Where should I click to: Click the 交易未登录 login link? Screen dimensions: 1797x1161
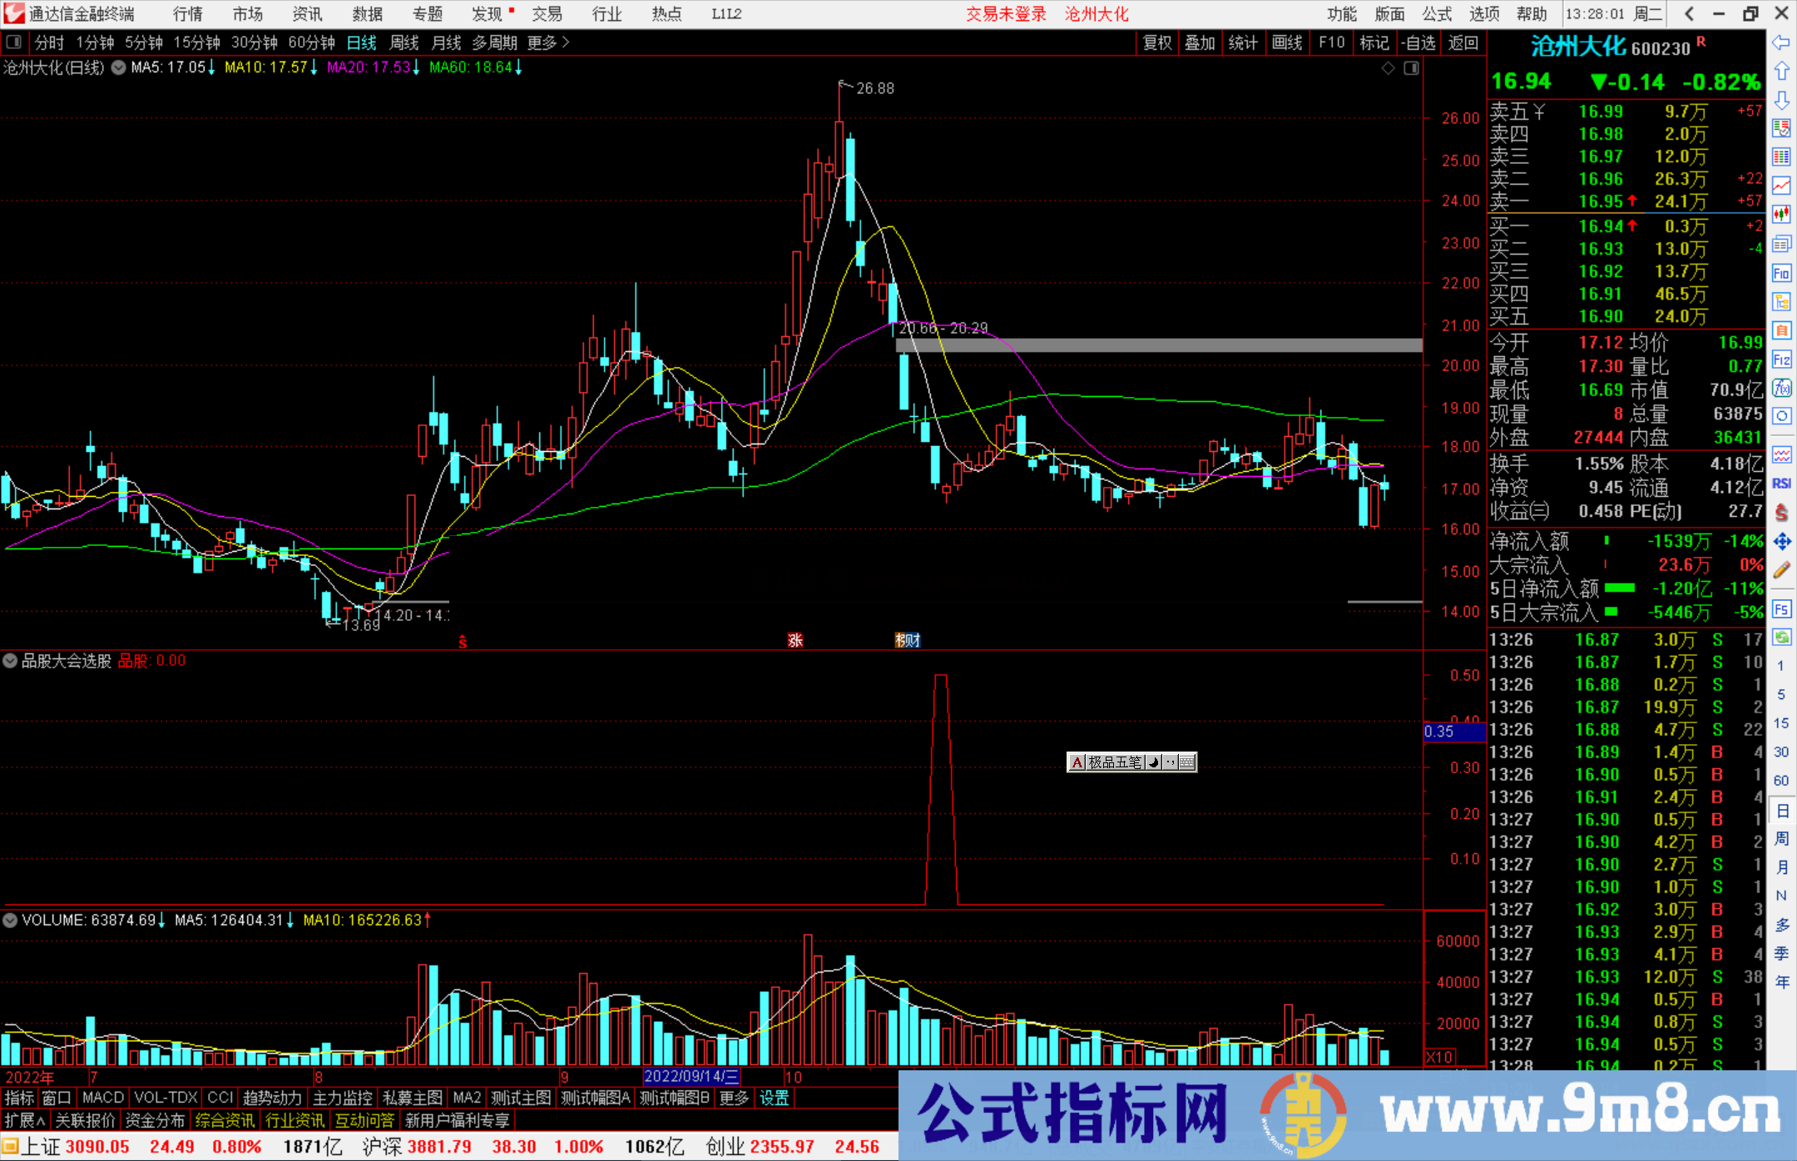tap(1006, 13)
